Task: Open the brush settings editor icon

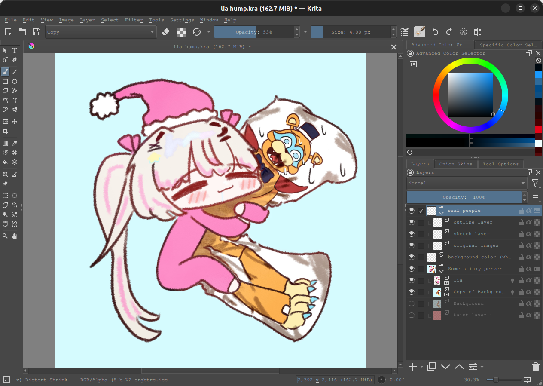Action: [404, 32]
